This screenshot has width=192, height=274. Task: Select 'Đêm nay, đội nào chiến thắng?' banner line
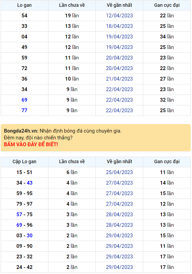(x=38, y=138)
